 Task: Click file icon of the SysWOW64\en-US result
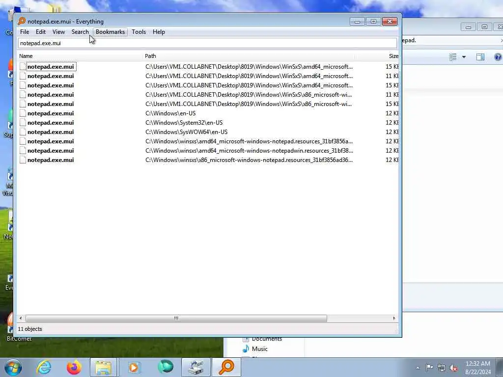coord(23,132)
